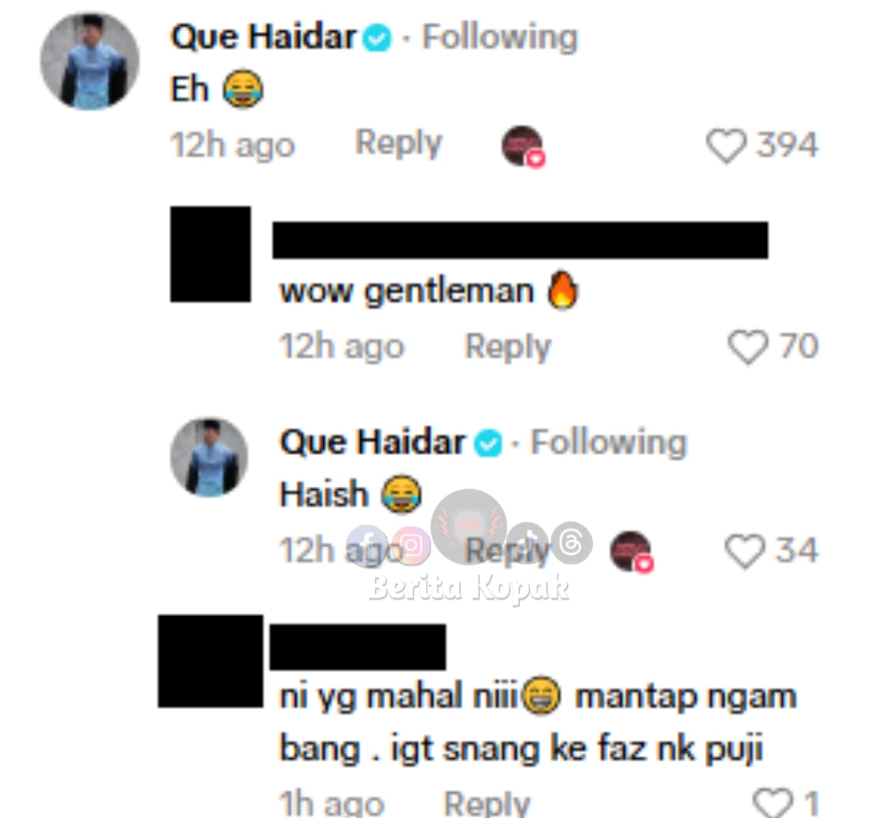This screenshot has width=886, height=818.
Task: Click the verified badge on the "Haish" comment author
Action: point(487,443)
